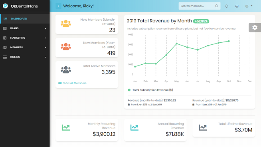Viewport: 261px width, 147px height.
Task: Click the Total Lifetime Revenue chart icon
Action: [203, 127]
